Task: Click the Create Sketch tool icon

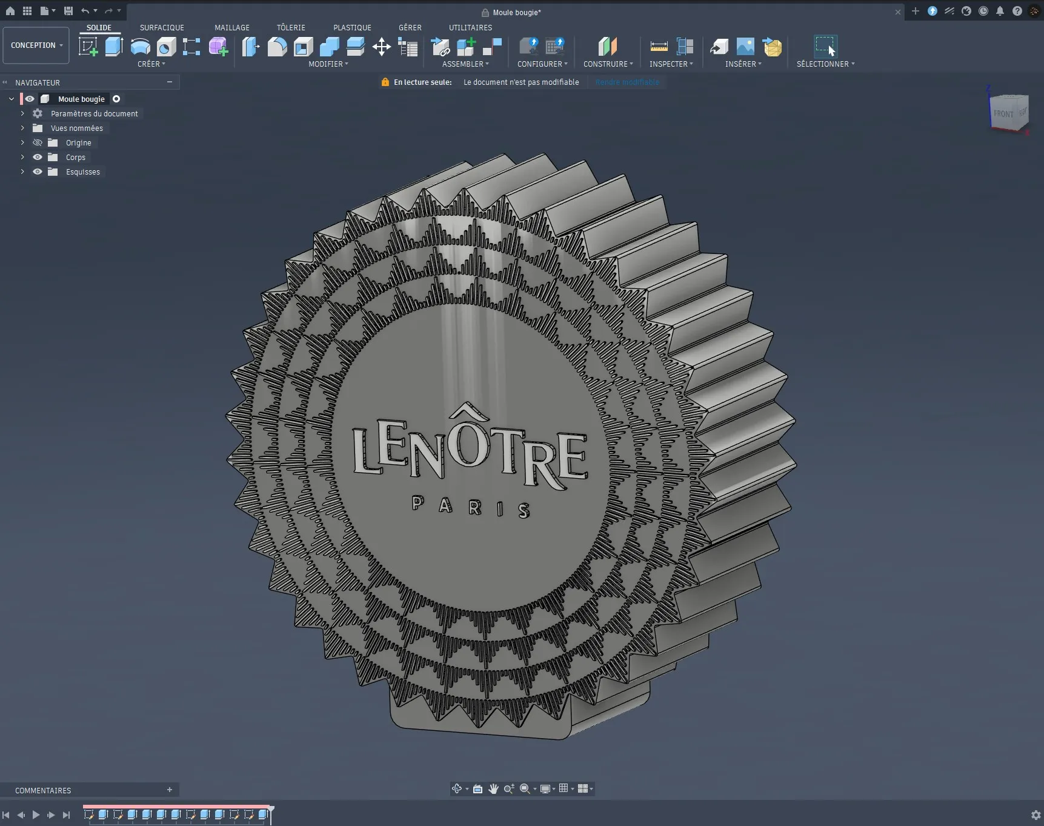Action: (88, 47)
